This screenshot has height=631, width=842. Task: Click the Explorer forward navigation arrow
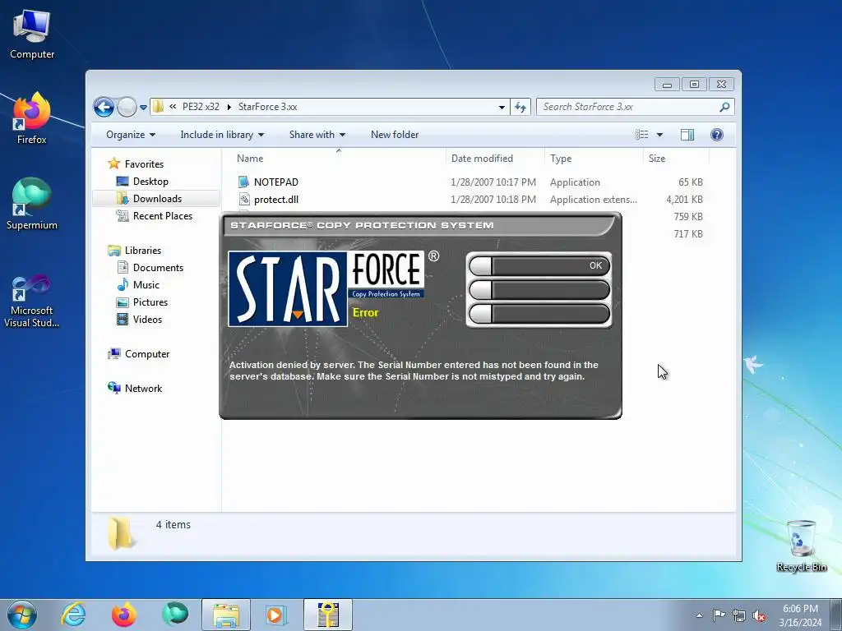[127, 107]
